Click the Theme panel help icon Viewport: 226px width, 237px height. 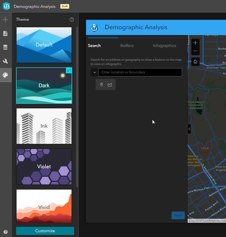[x=72, y=19]
